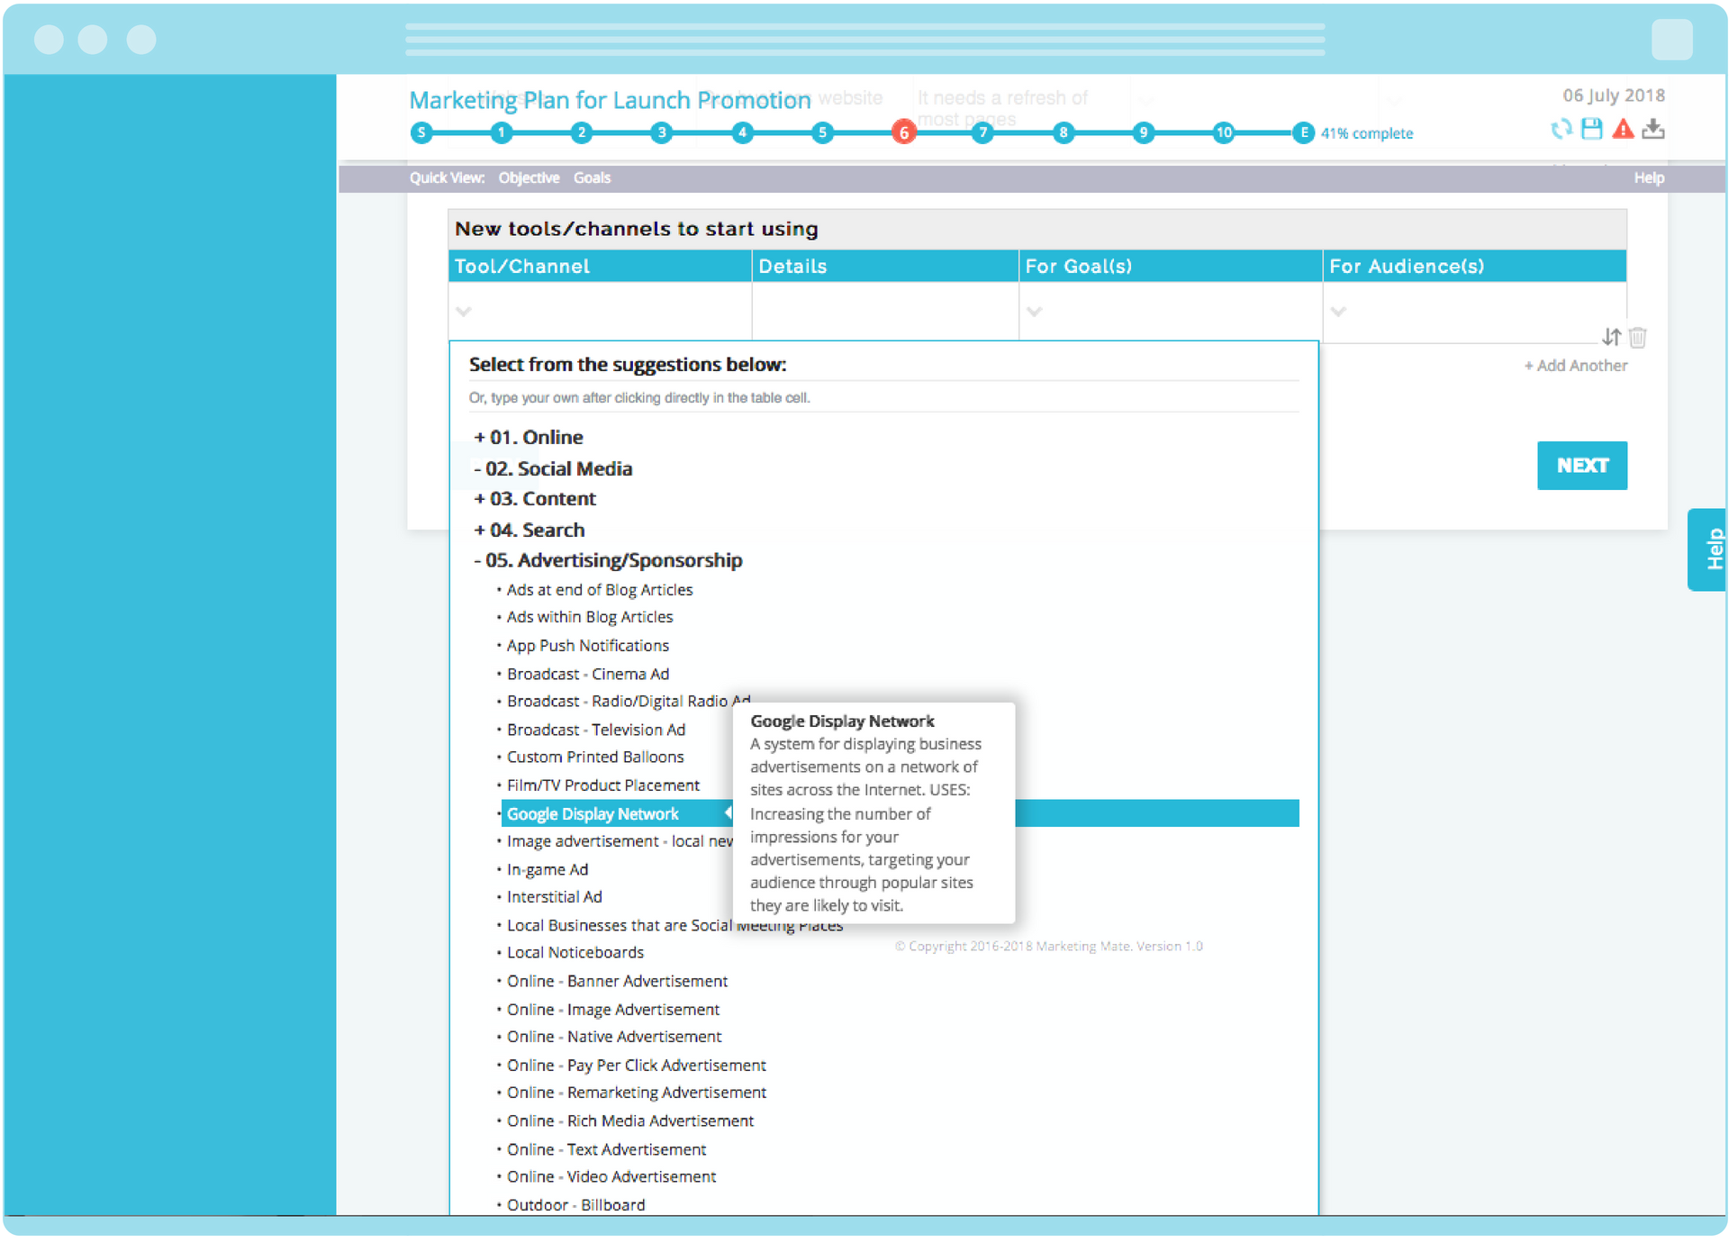1729x1243 pixels.
Task: Click the + Add Another link
Action: pos(1575,366)
